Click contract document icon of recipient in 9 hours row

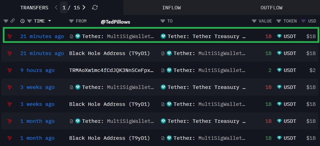tap(163, 70)
